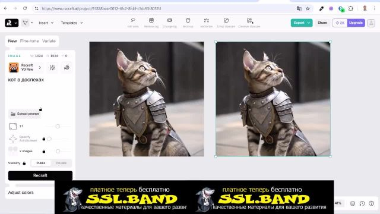This screenshot has height=214, width=380.
Task: Click the Extract prompt button
Action: pos(25,114)
